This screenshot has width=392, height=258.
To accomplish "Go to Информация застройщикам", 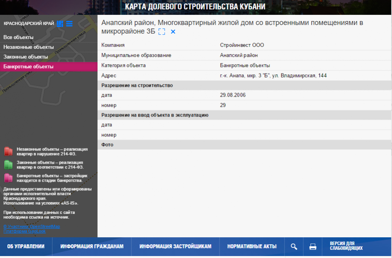I will [x=175, y=247].
